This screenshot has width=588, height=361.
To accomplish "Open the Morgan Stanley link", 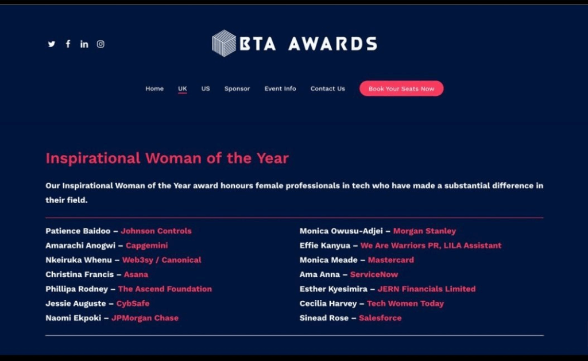I will (424, 231).
